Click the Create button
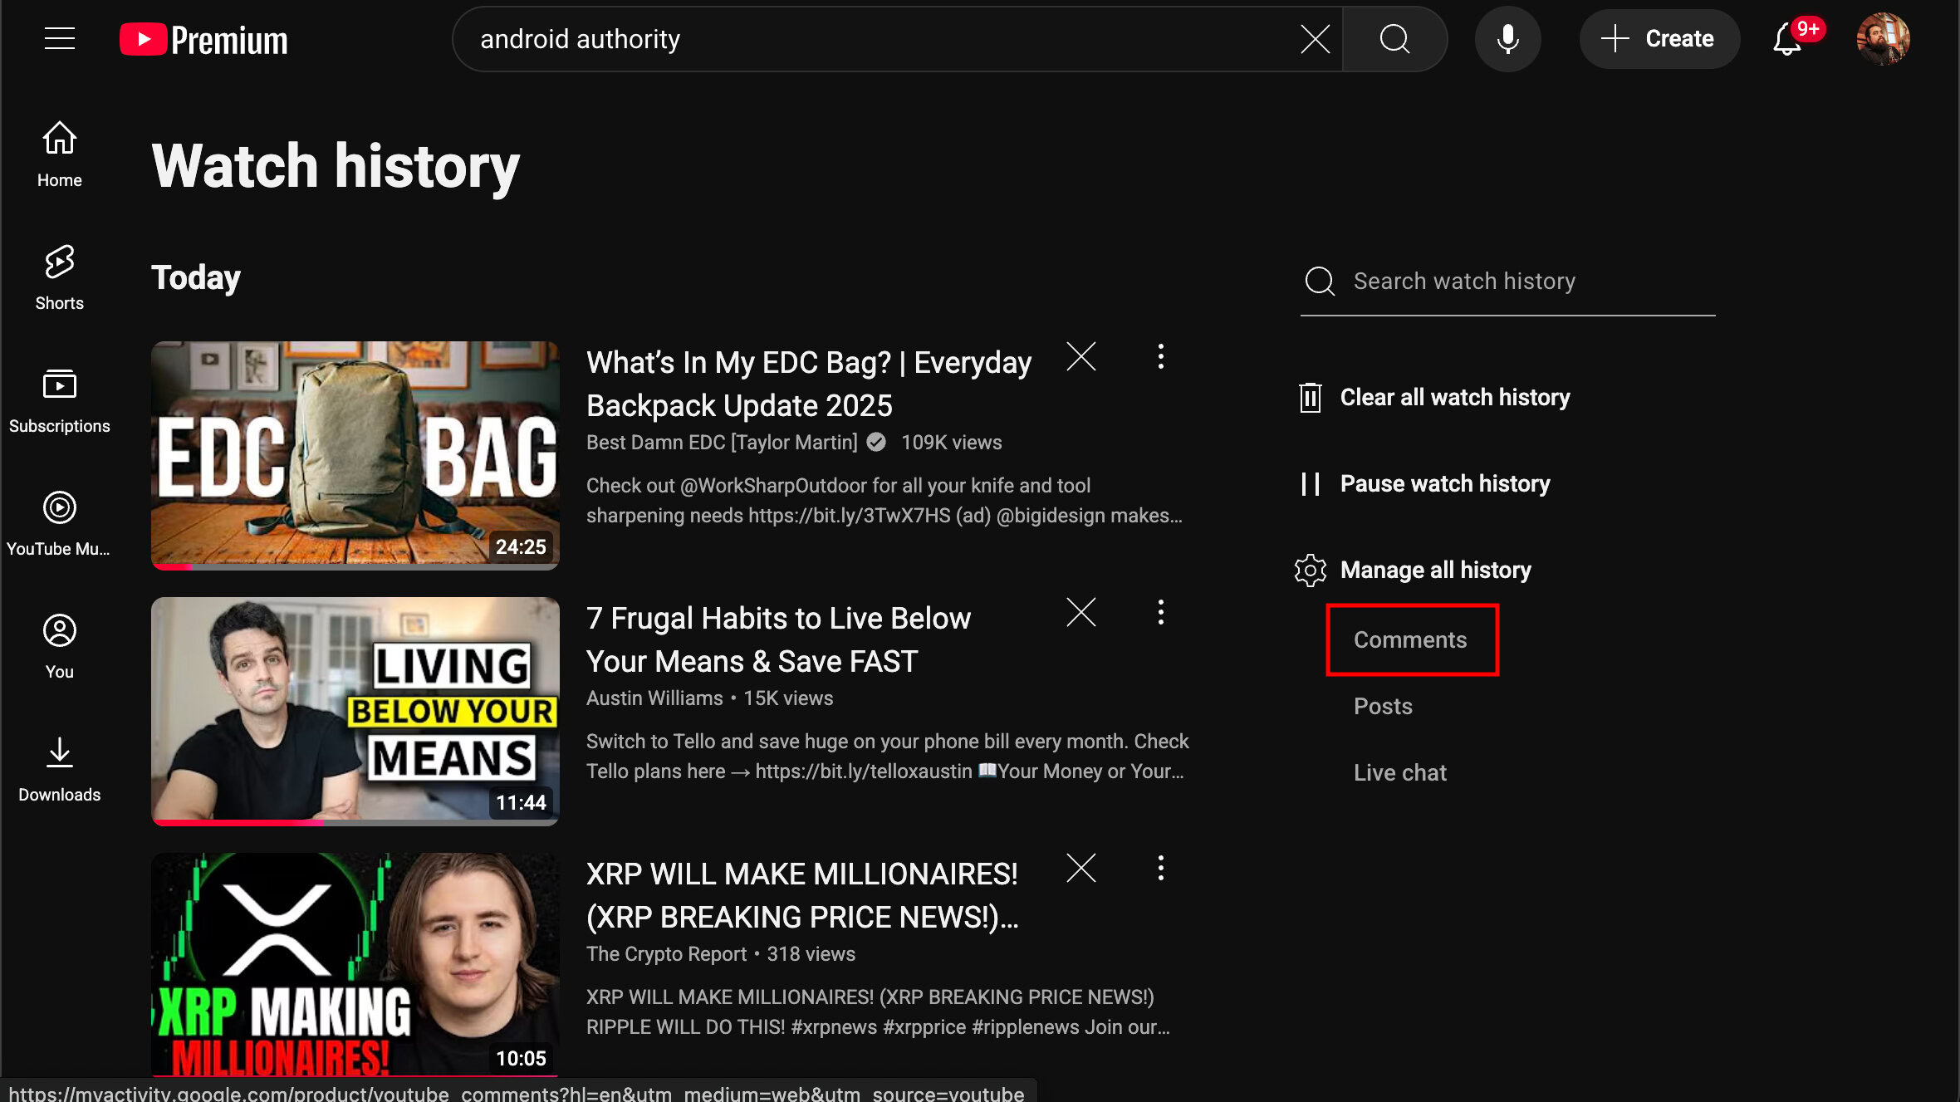 [x=1659, y=39]
